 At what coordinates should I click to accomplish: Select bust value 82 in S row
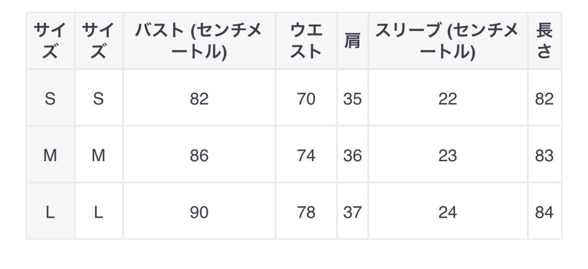199,99
